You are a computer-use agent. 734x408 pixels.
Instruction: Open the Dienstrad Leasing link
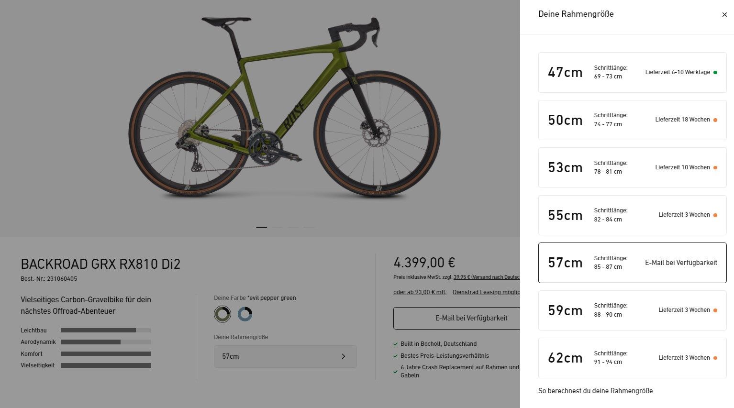(486, 292)
